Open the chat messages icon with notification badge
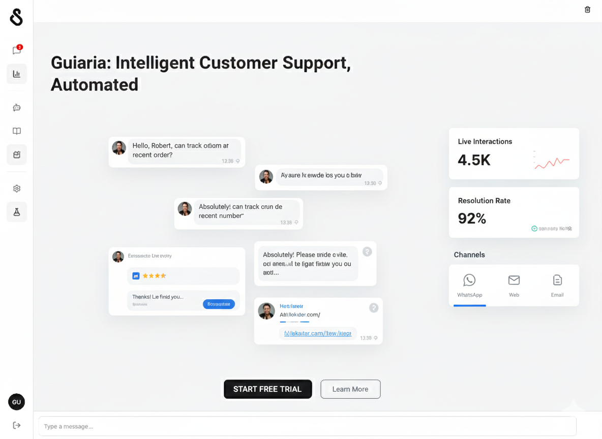 pos(17,50)
